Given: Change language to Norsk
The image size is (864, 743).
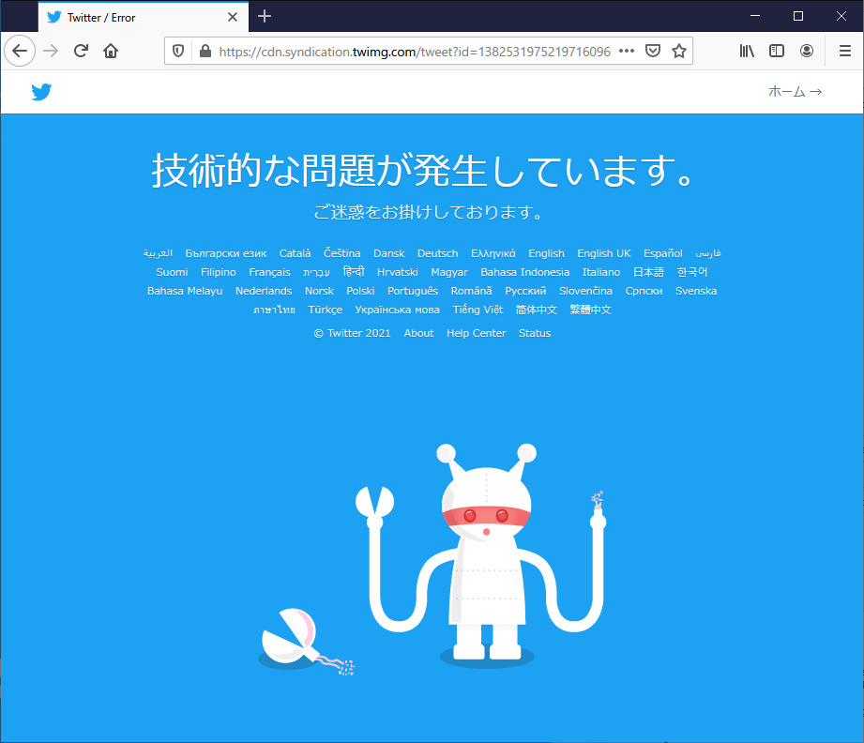Looking at the screenshot, I should [320, 291].
